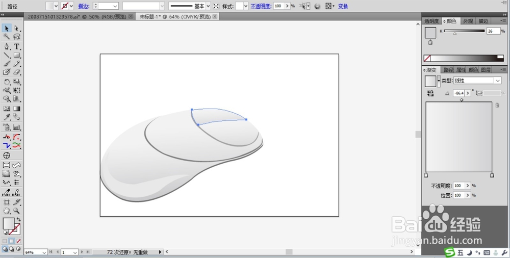The image size is (510, 258).
Task: Select the Line Segment tool
Action: (x=7, y=55)
